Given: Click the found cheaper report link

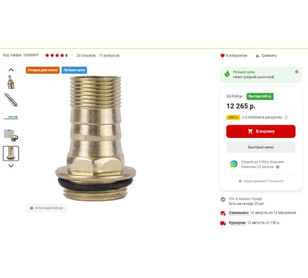Looking at the screenshot, I should point(261,181).
